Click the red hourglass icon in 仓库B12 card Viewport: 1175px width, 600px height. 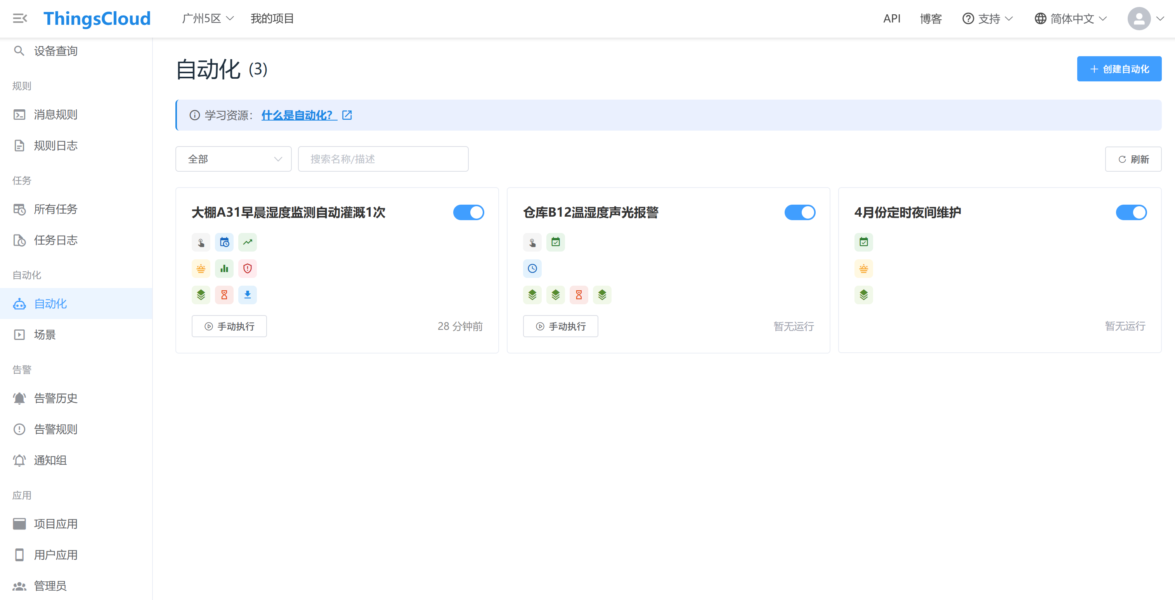coord(578,295)
